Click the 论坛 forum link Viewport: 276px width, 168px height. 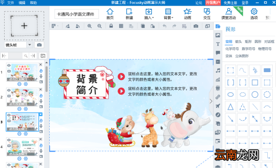(199, 3)
